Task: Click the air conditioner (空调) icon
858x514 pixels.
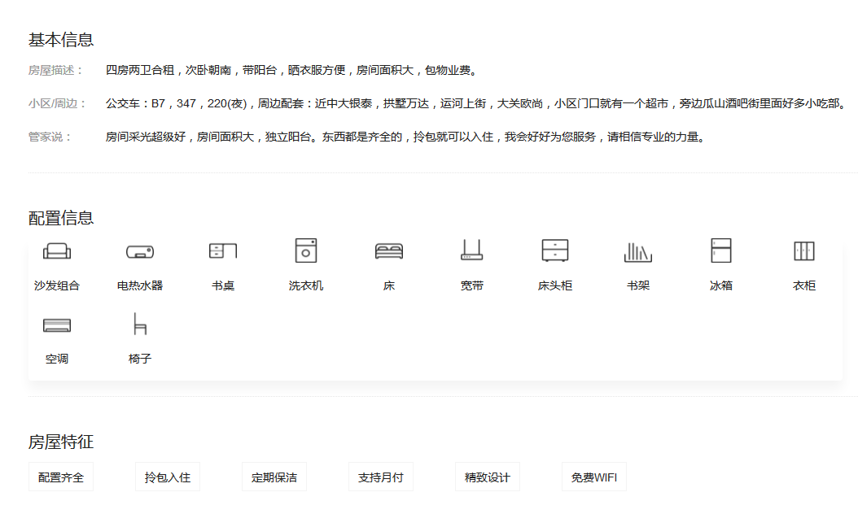Action: [x=57, y=325]
